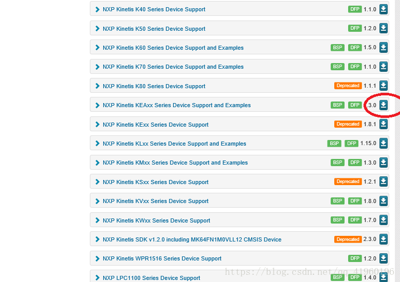Click BSP badge on KEAxx Series row
This screenshot has width=400, height=282.
pos(337,105)
